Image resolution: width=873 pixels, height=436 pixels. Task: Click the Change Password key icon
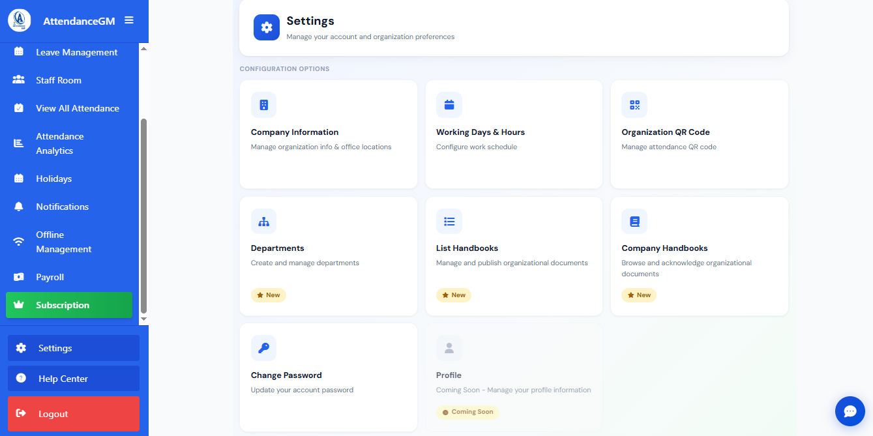(263, 348)
